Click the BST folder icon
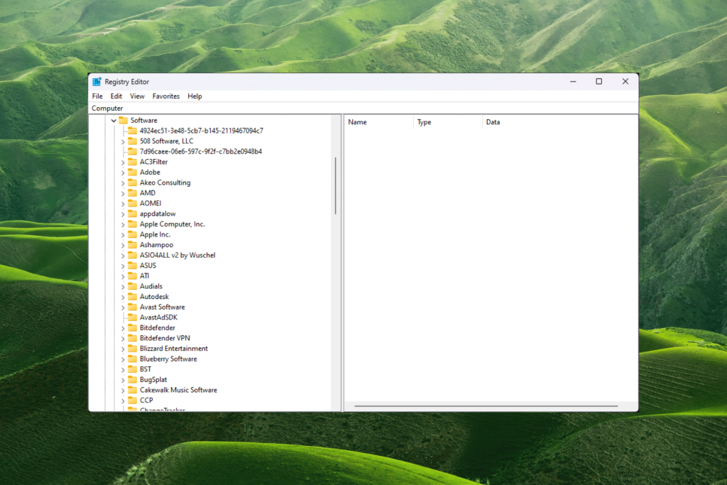This screenshot has width=727, height=485. point(133,369)
